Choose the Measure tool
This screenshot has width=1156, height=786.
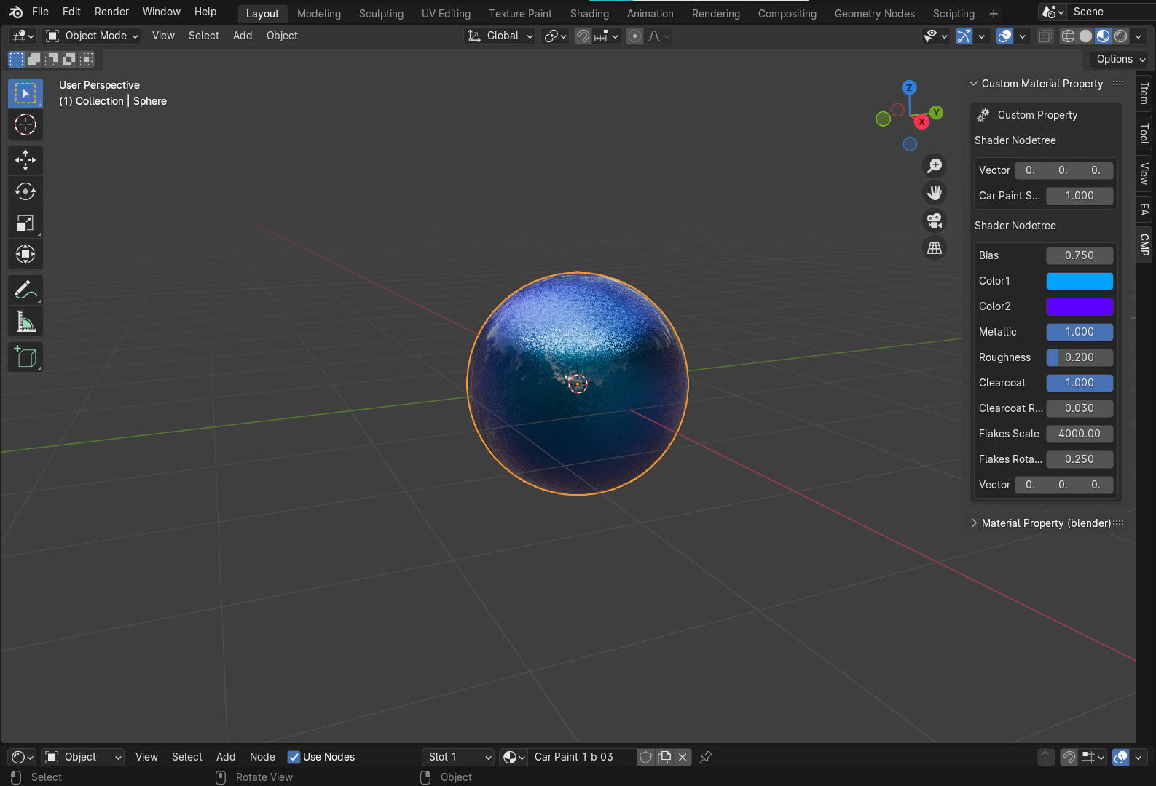(25, 322)
